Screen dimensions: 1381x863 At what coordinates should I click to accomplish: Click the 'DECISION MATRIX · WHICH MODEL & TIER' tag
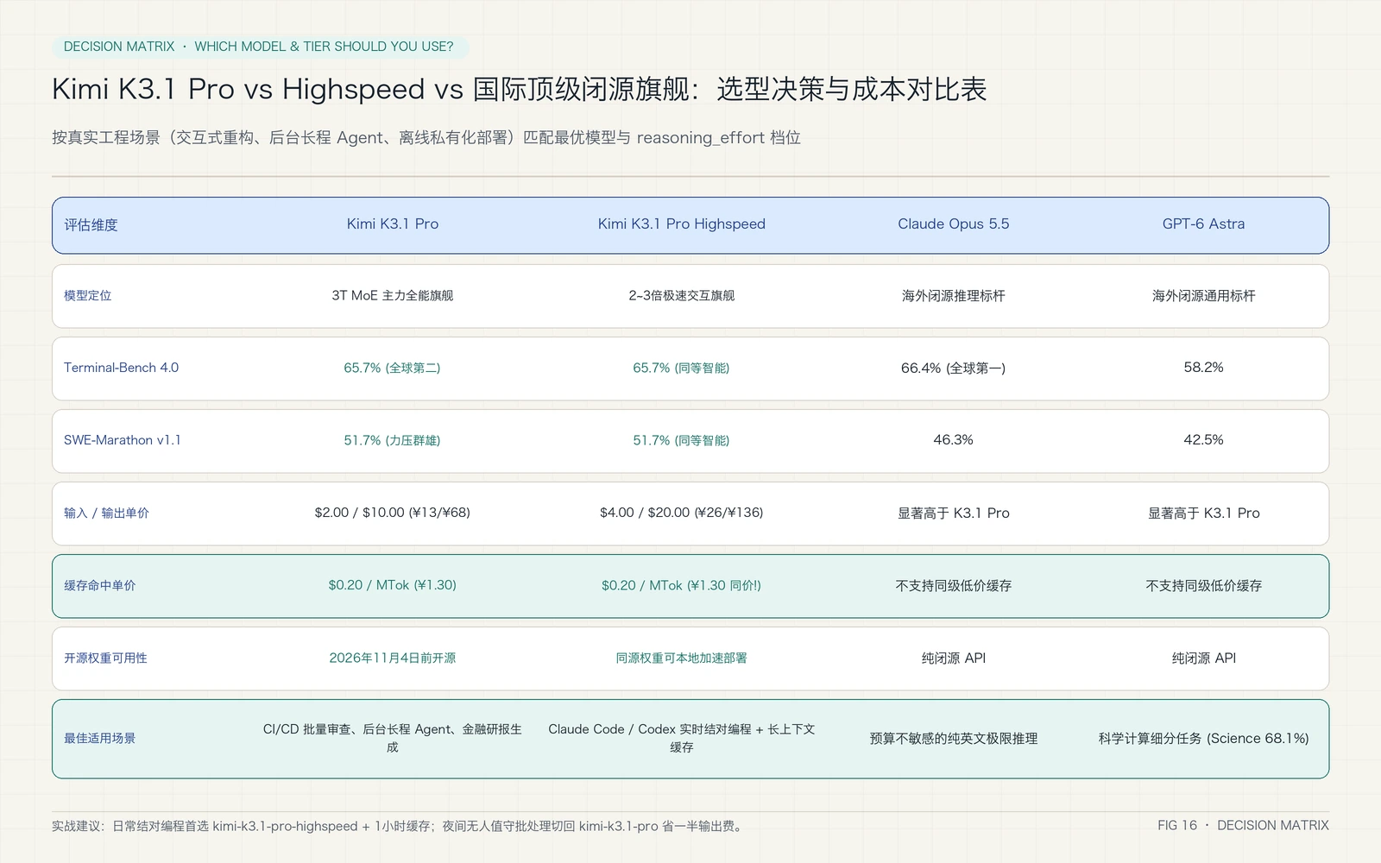(259, 47)
